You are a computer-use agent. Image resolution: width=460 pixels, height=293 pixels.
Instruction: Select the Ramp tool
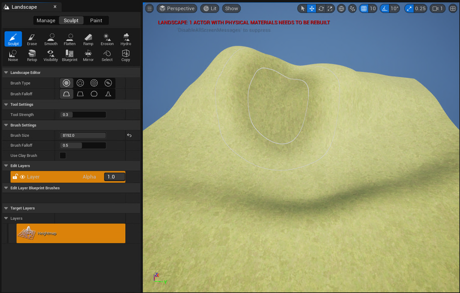tap(88, 39)
